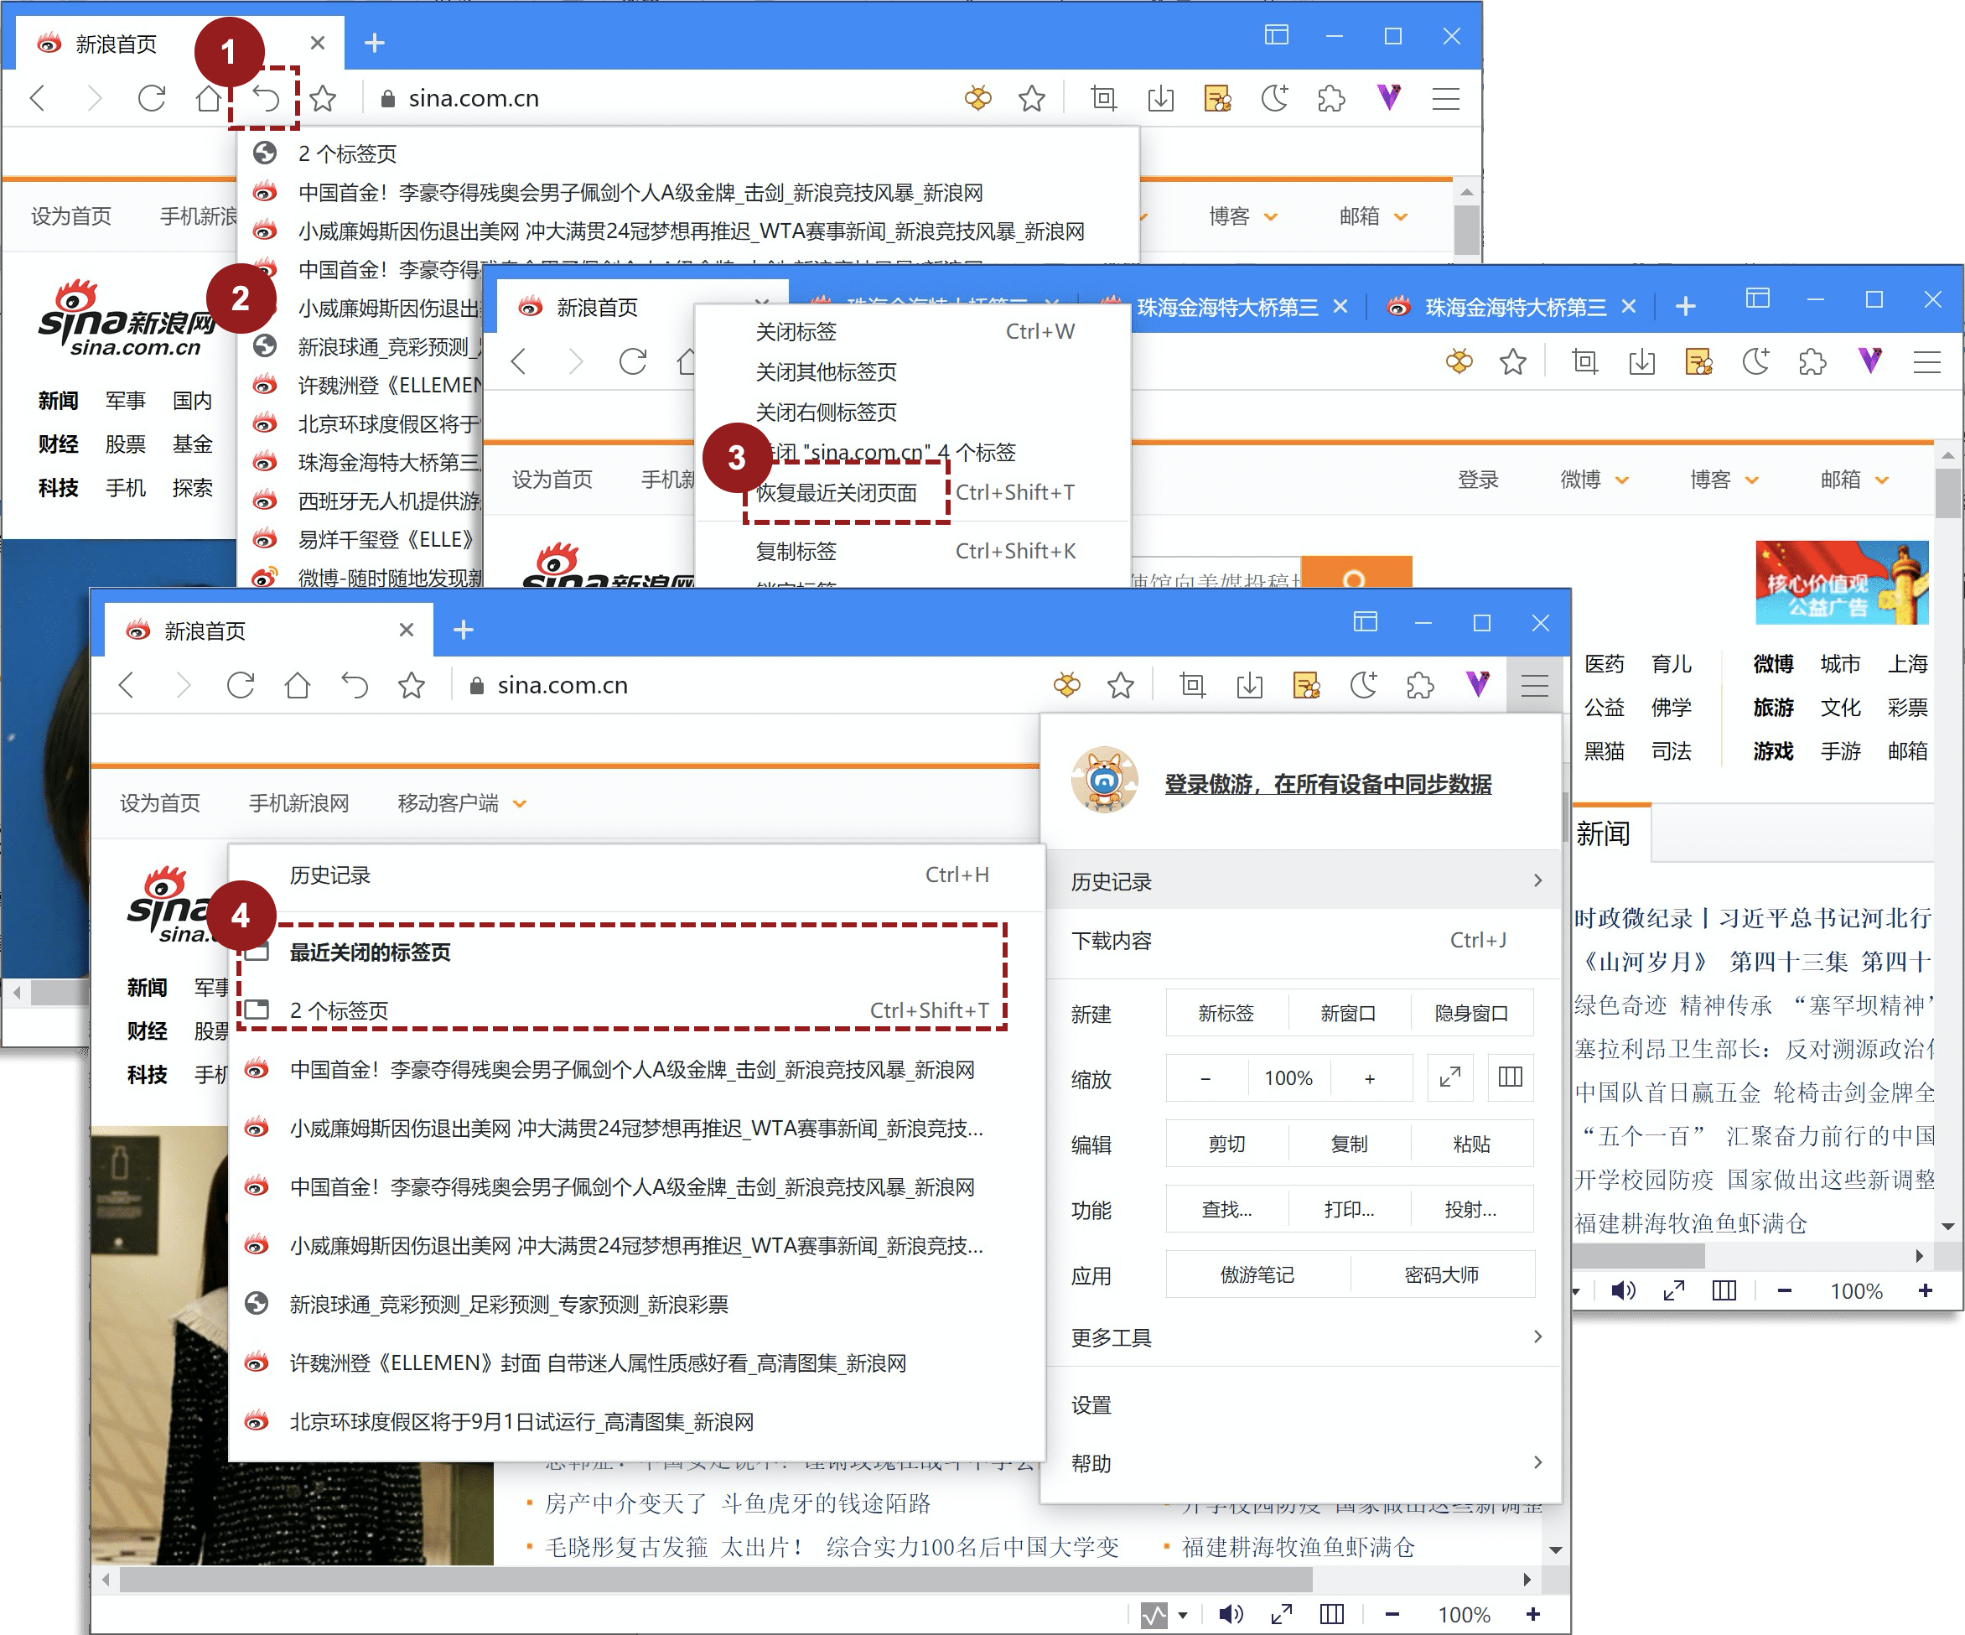
Task: Click fullscreen icon in zoom row
Action: [1450, 1077]
